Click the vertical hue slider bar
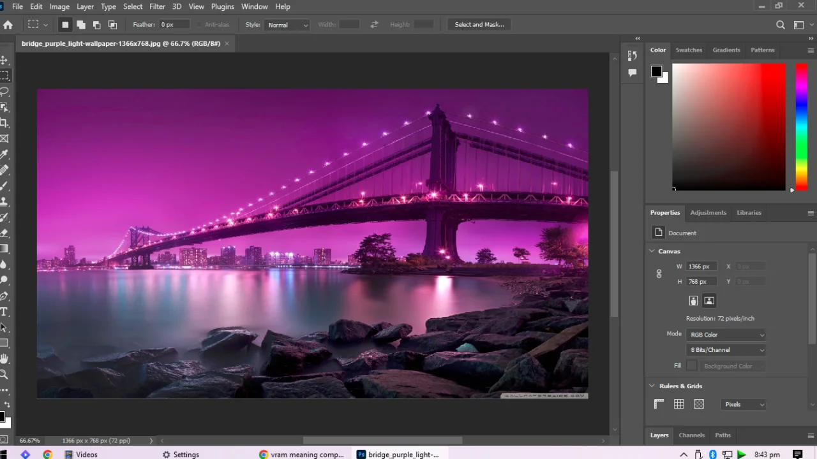 (801, 126)
